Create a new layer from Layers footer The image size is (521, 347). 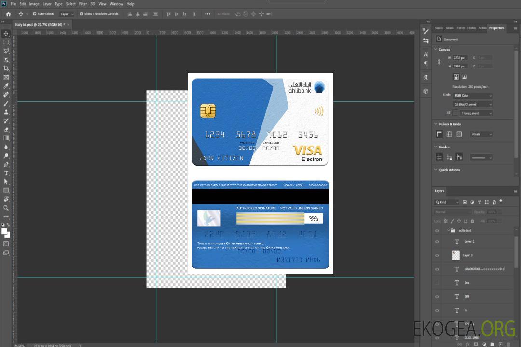(500, 344)
